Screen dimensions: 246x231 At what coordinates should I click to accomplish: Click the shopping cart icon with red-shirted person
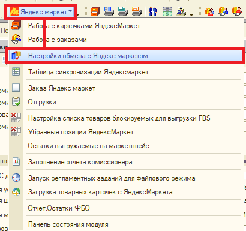click(x=237, y=11)
